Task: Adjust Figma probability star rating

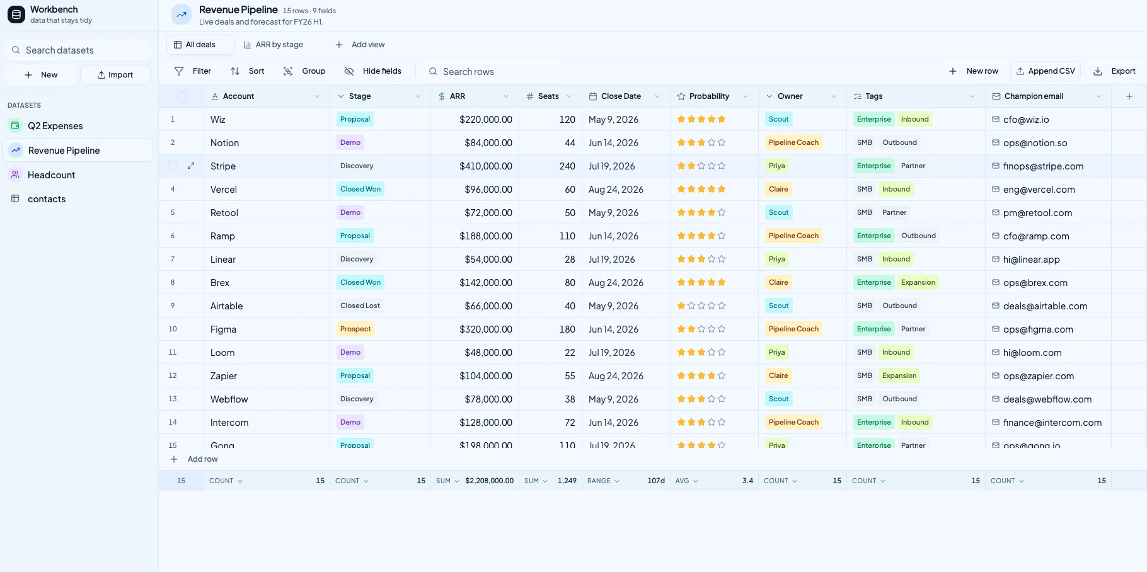Action: (701, 329)
